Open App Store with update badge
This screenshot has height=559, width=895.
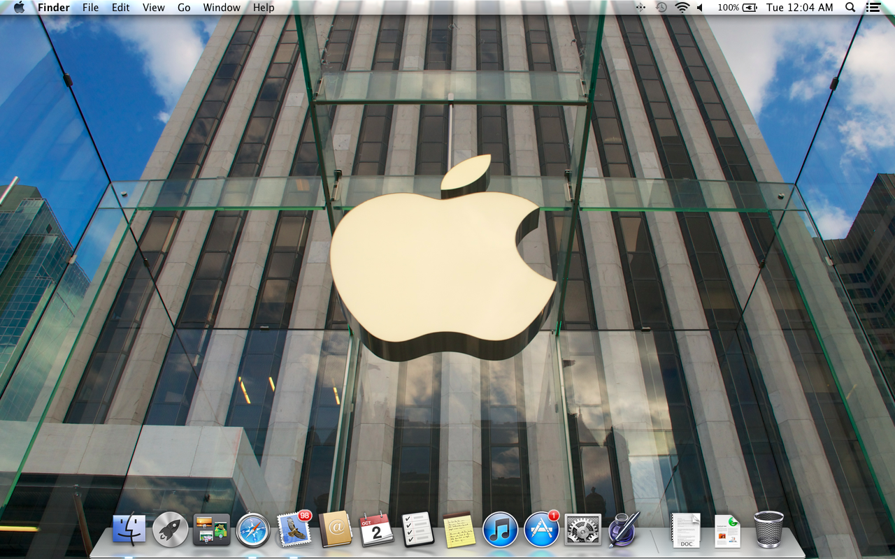pos(542,529)
